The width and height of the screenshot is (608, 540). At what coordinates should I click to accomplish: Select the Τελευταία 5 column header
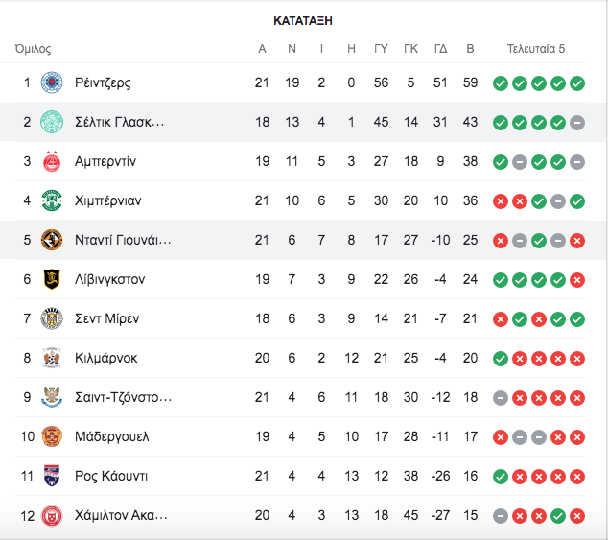[x=536, y=49]
